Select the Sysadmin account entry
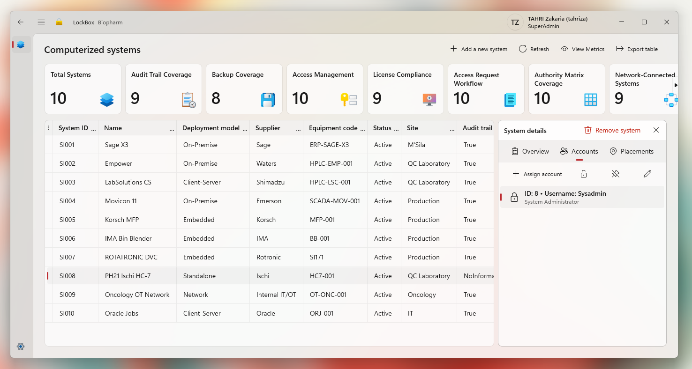 [x=582, y=197]
